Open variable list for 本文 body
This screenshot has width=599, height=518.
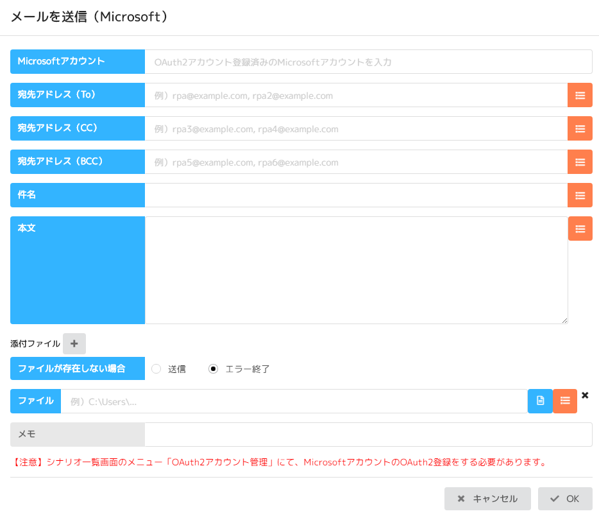click(580, 229)
